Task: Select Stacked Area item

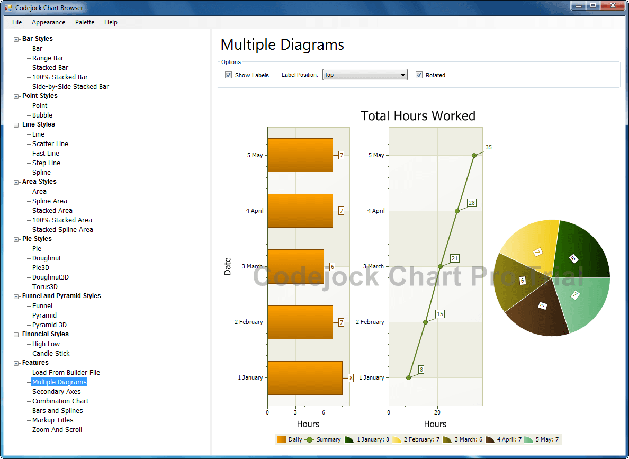Action: 52,211
